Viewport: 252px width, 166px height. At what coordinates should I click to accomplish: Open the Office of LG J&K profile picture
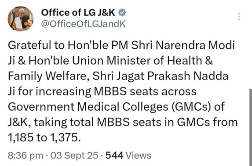click(21, 18)
